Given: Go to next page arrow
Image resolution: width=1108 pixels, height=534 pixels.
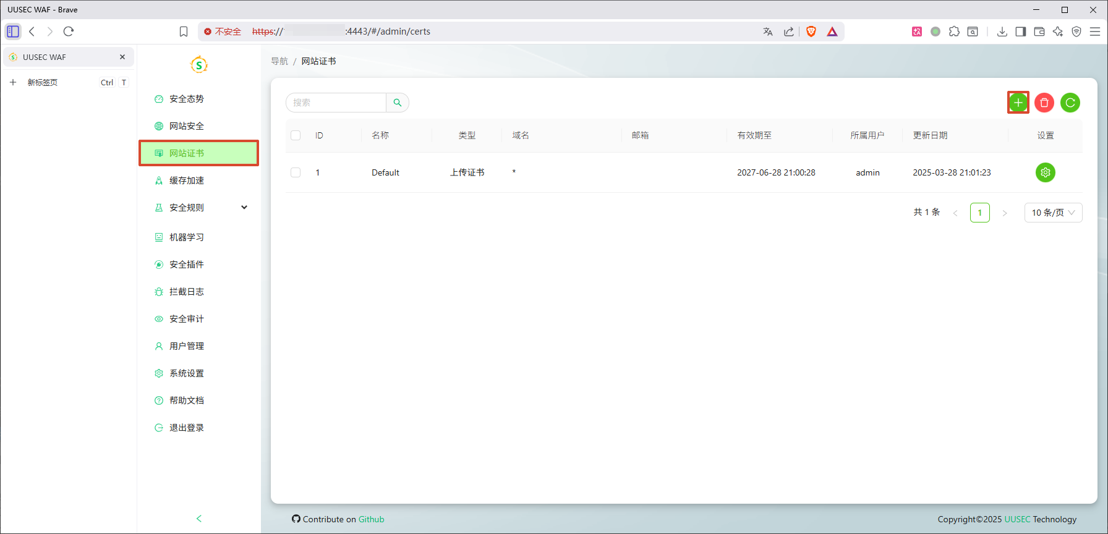Looking at the screenshot, I should pyautogui.click(x=1005, y=213).
